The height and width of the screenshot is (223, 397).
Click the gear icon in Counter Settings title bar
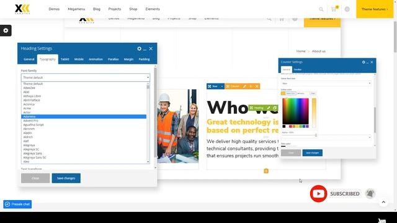(364, 62)
